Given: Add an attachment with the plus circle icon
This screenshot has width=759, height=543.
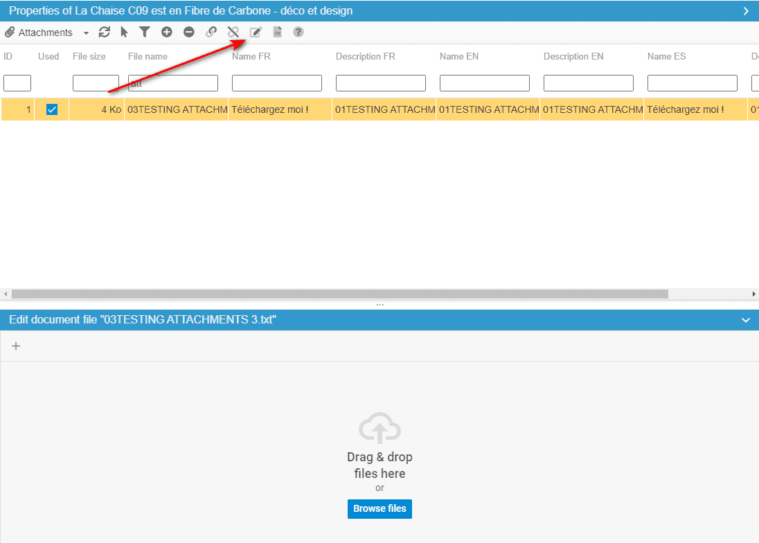Looking at the screenshot, I should point(167,33).
